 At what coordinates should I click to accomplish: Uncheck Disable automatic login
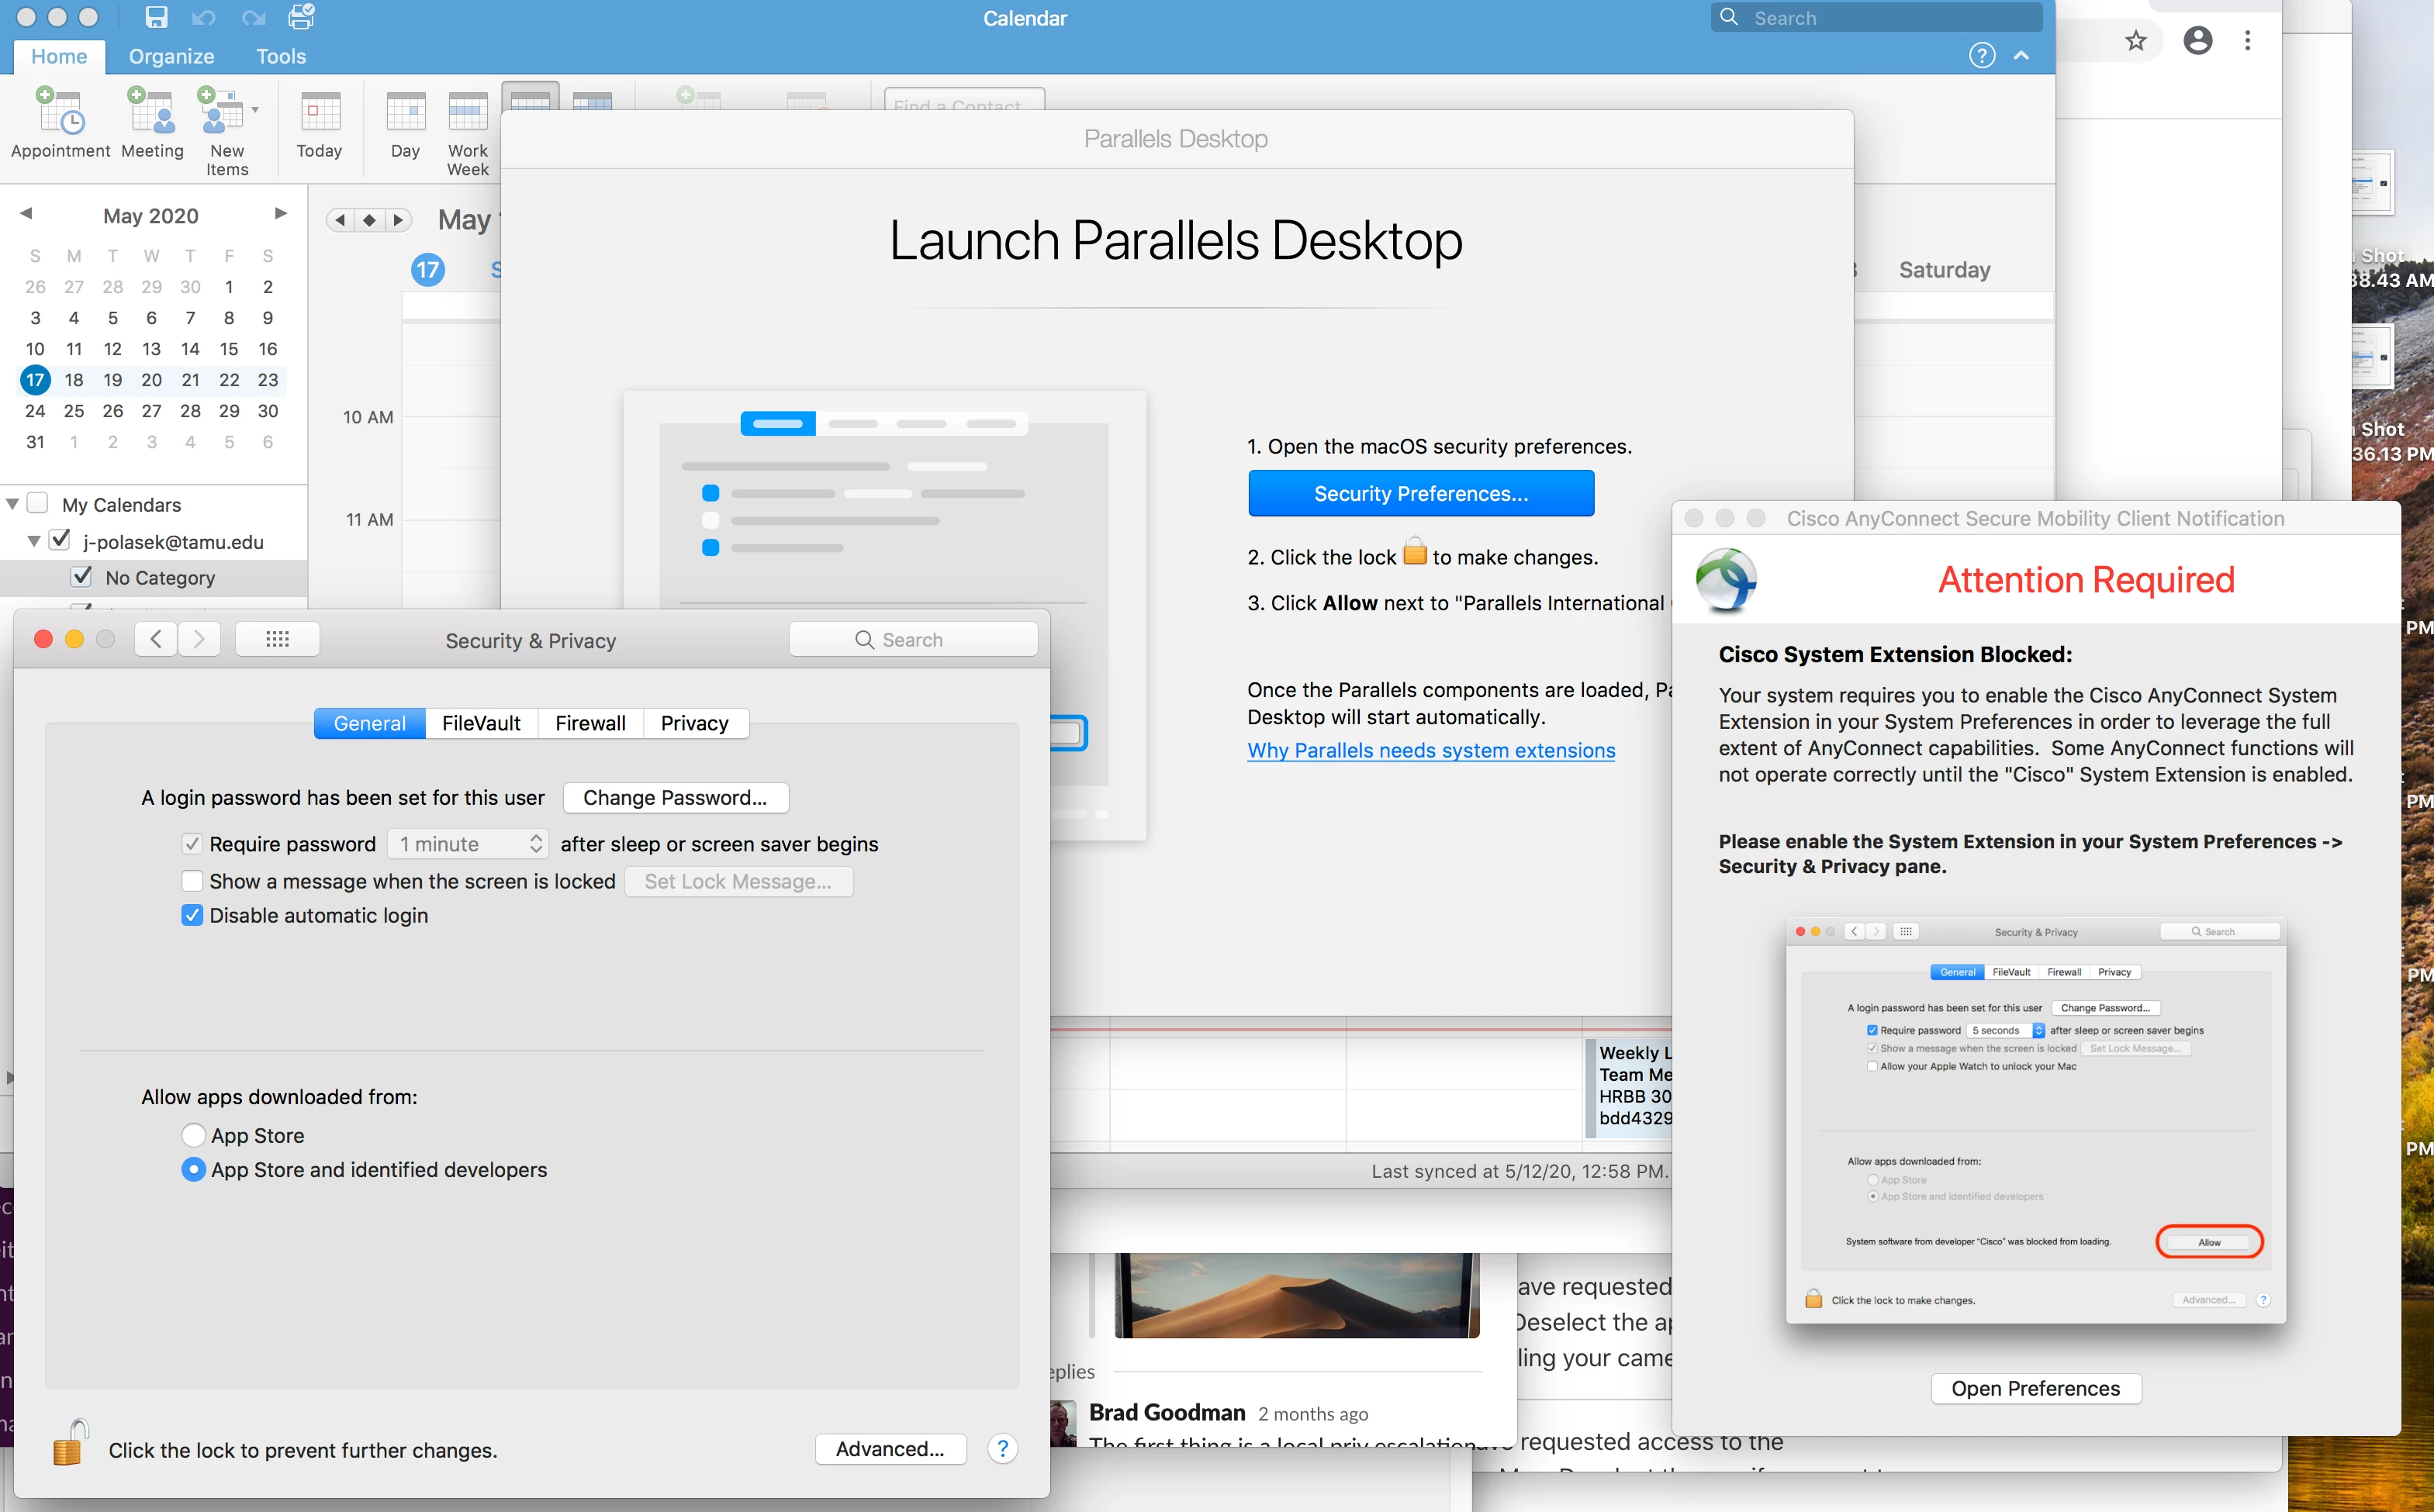click(192, 915)
